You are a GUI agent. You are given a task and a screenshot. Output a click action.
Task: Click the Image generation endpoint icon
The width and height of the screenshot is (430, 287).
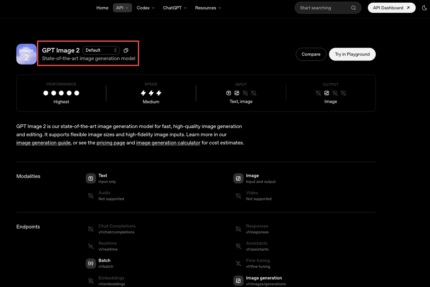click(238, 281)
